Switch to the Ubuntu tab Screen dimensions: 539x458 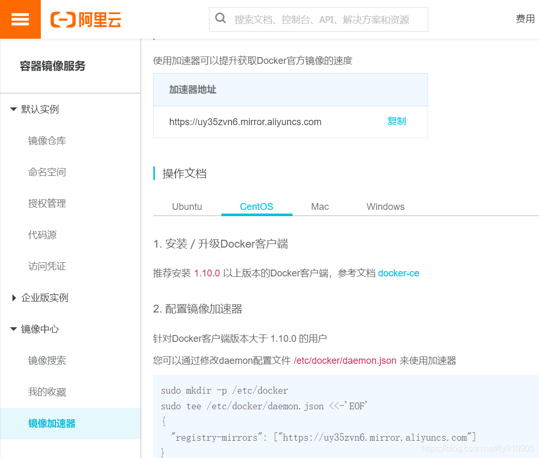pyautogui.click(x=187, y=207)
